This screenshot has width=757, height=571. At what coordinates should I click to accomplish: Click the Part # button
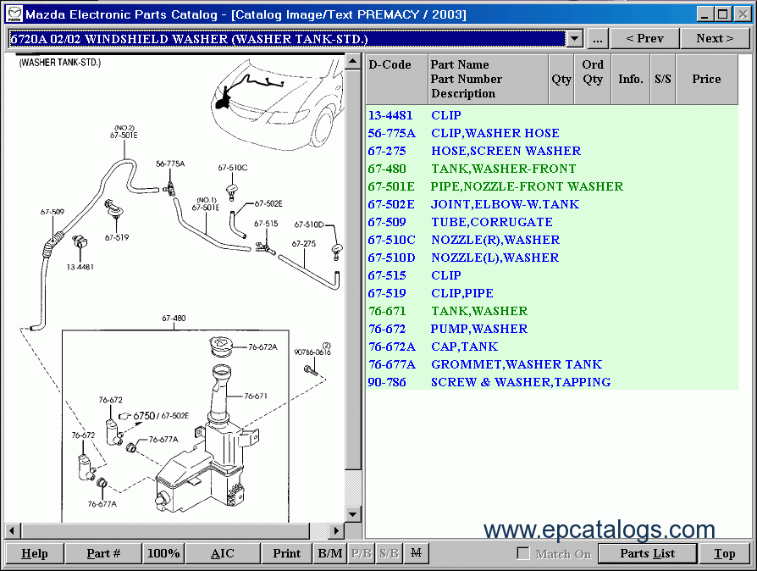[x=103, y=553]
